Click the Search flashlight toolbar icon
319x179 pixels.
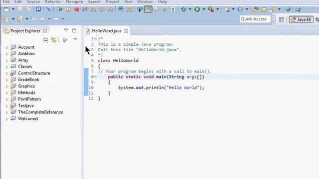click(x=273, y=9)
